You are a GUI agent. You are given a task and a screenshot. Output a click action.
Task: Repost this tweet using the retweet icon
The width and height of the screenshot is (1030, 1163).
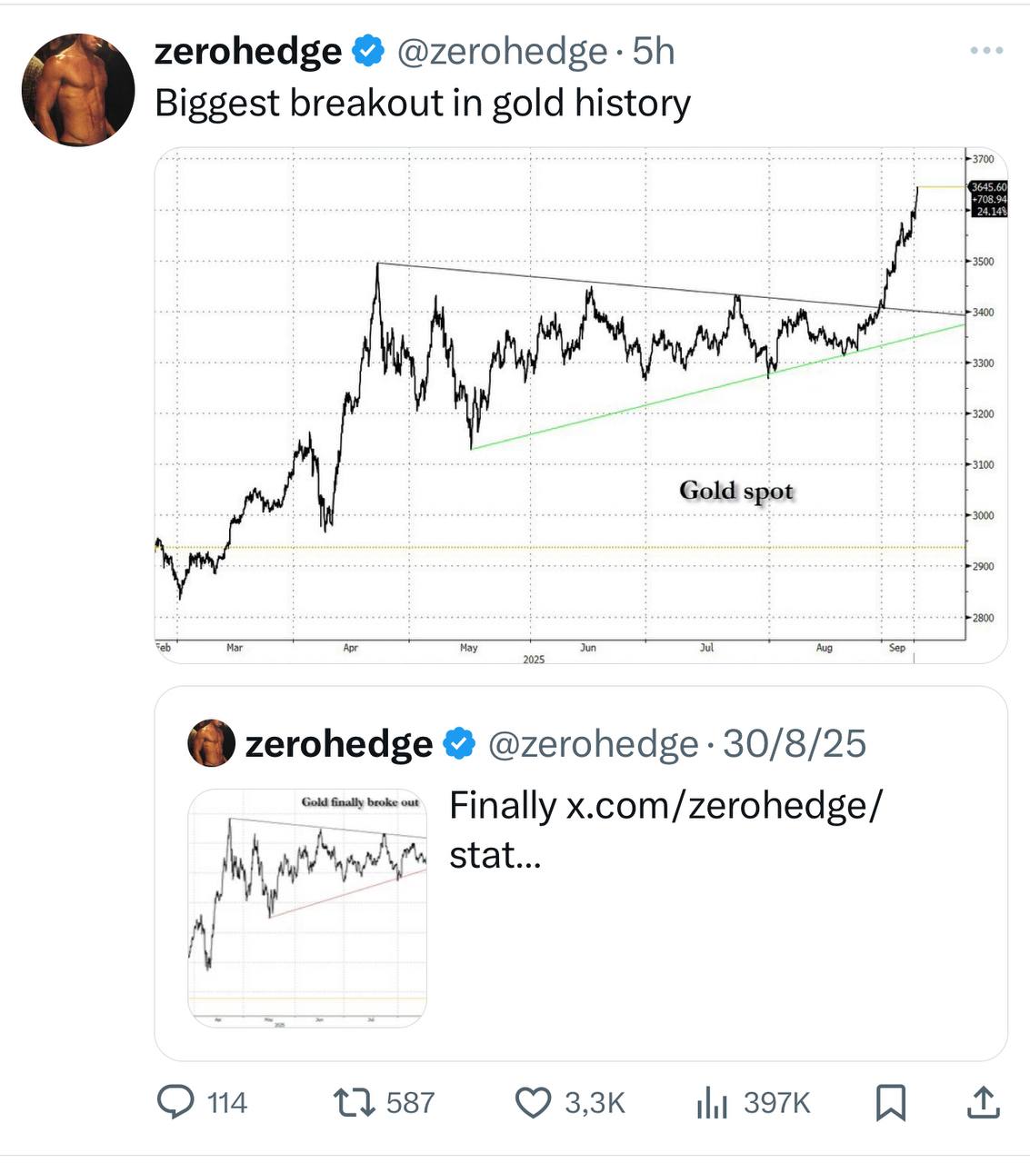353,1102
